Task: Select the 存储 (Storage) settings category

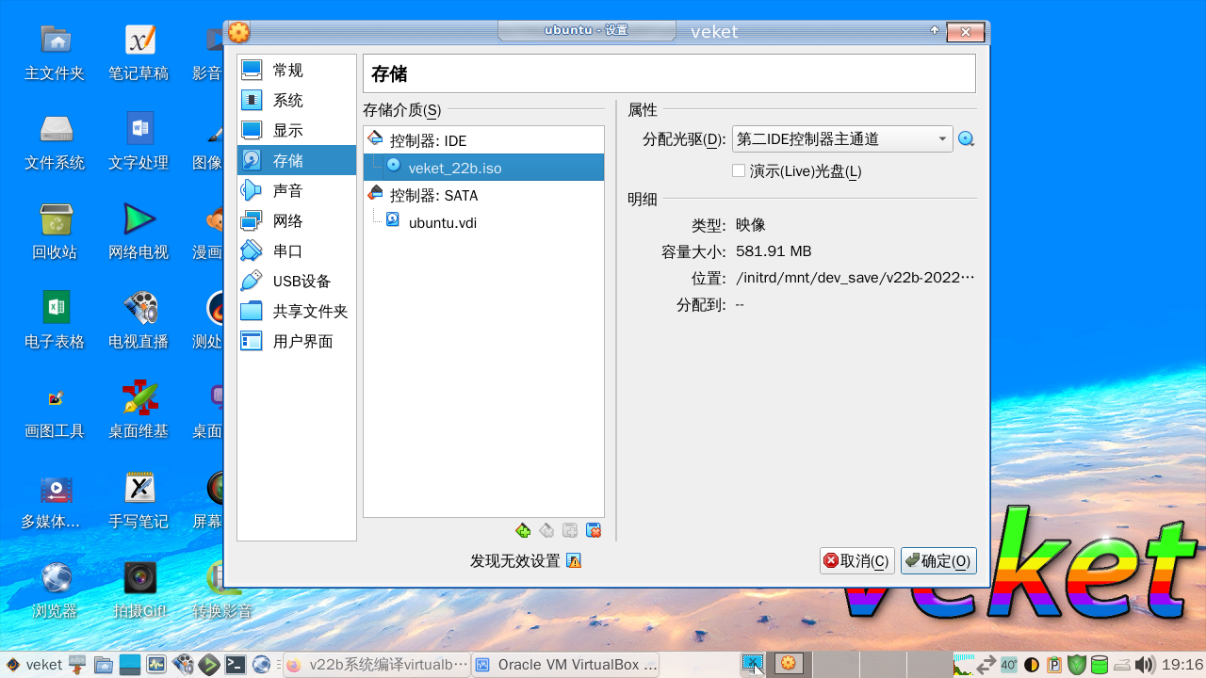Action: (x=296, y=161)
